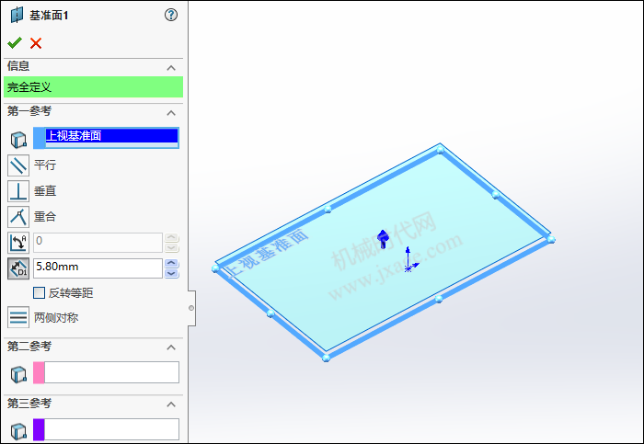
Task: Select the 平行 (parallel) constraint icon
Action: coord(18,165)
